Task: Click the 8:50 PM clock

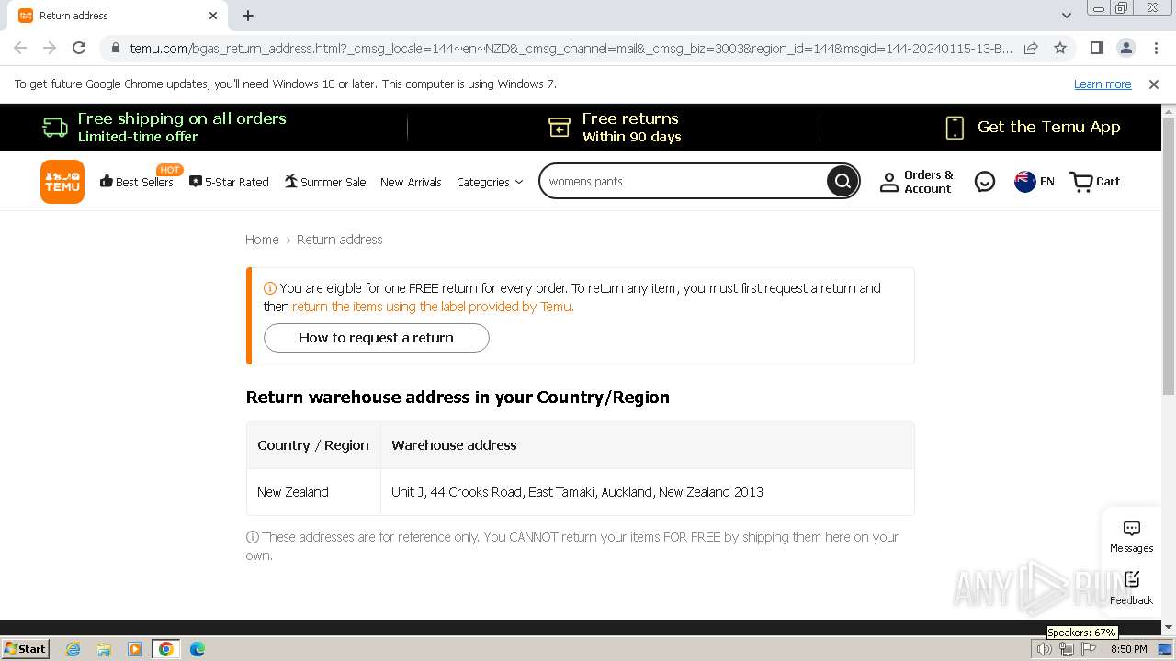Action: [1128, 649]
